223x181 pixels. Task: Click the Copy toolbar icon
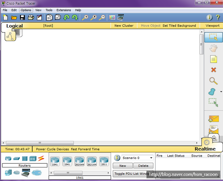(x=49, y=17)
